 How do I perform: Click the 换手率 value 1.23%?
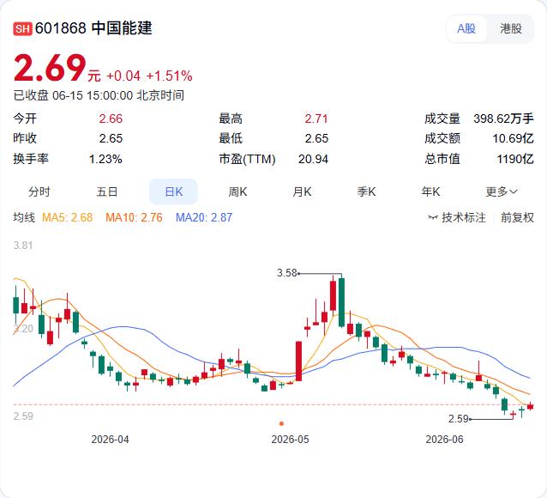tap(105, 159)
